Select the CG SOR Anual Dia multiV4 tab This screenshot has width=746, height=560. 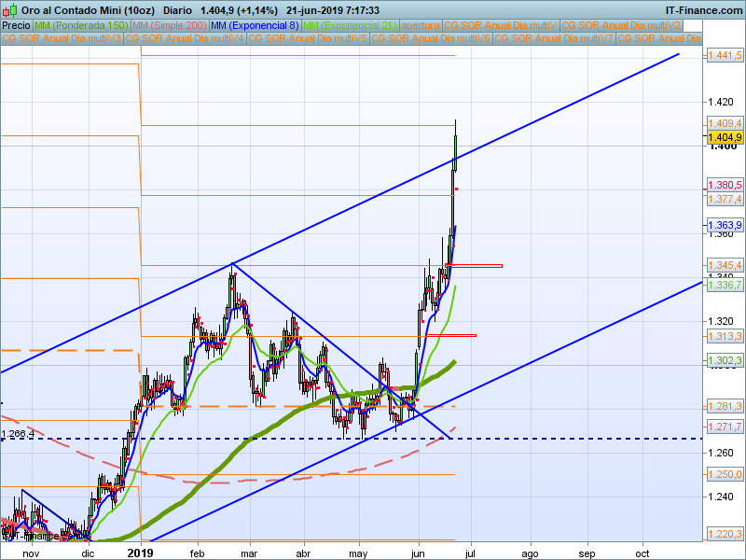[x=185, y=38]
